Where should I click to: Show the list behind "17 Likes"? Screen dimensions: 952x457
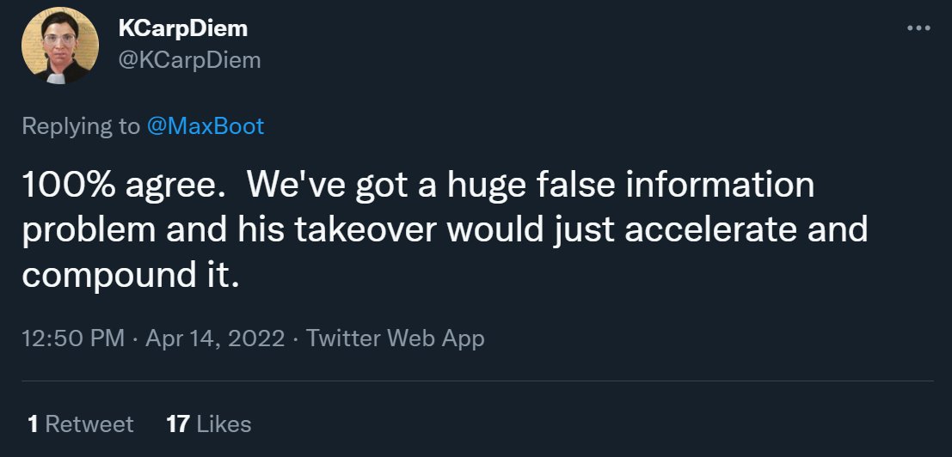point(208,423)
